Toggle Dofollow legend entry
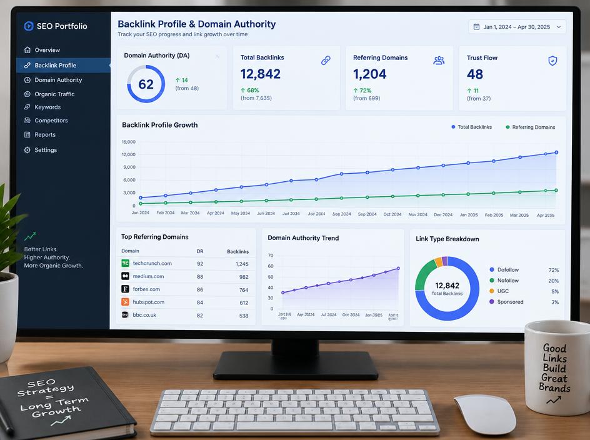This screenshot has height=440, width=590. point(504,270)
